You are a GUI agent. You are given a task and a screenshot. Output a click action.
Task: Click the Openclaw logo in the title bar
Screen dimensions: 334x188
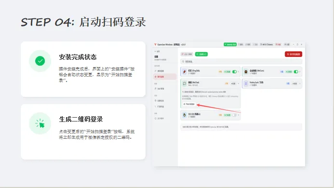[155, 44]
